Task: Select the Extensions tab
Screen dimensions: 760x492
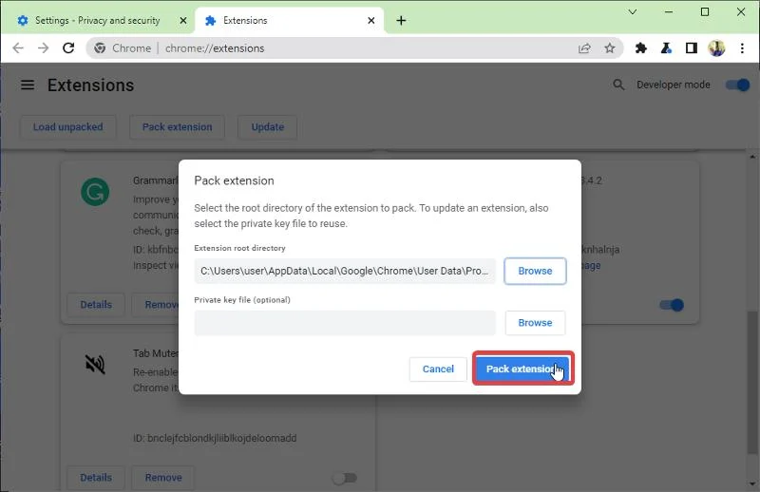Action: (x=290, y=20)
